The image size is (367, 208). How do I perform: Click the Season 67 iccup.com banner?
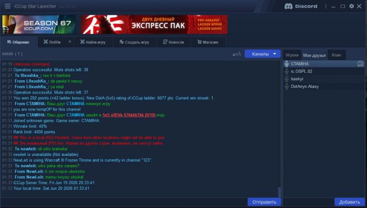coord(39,24)
